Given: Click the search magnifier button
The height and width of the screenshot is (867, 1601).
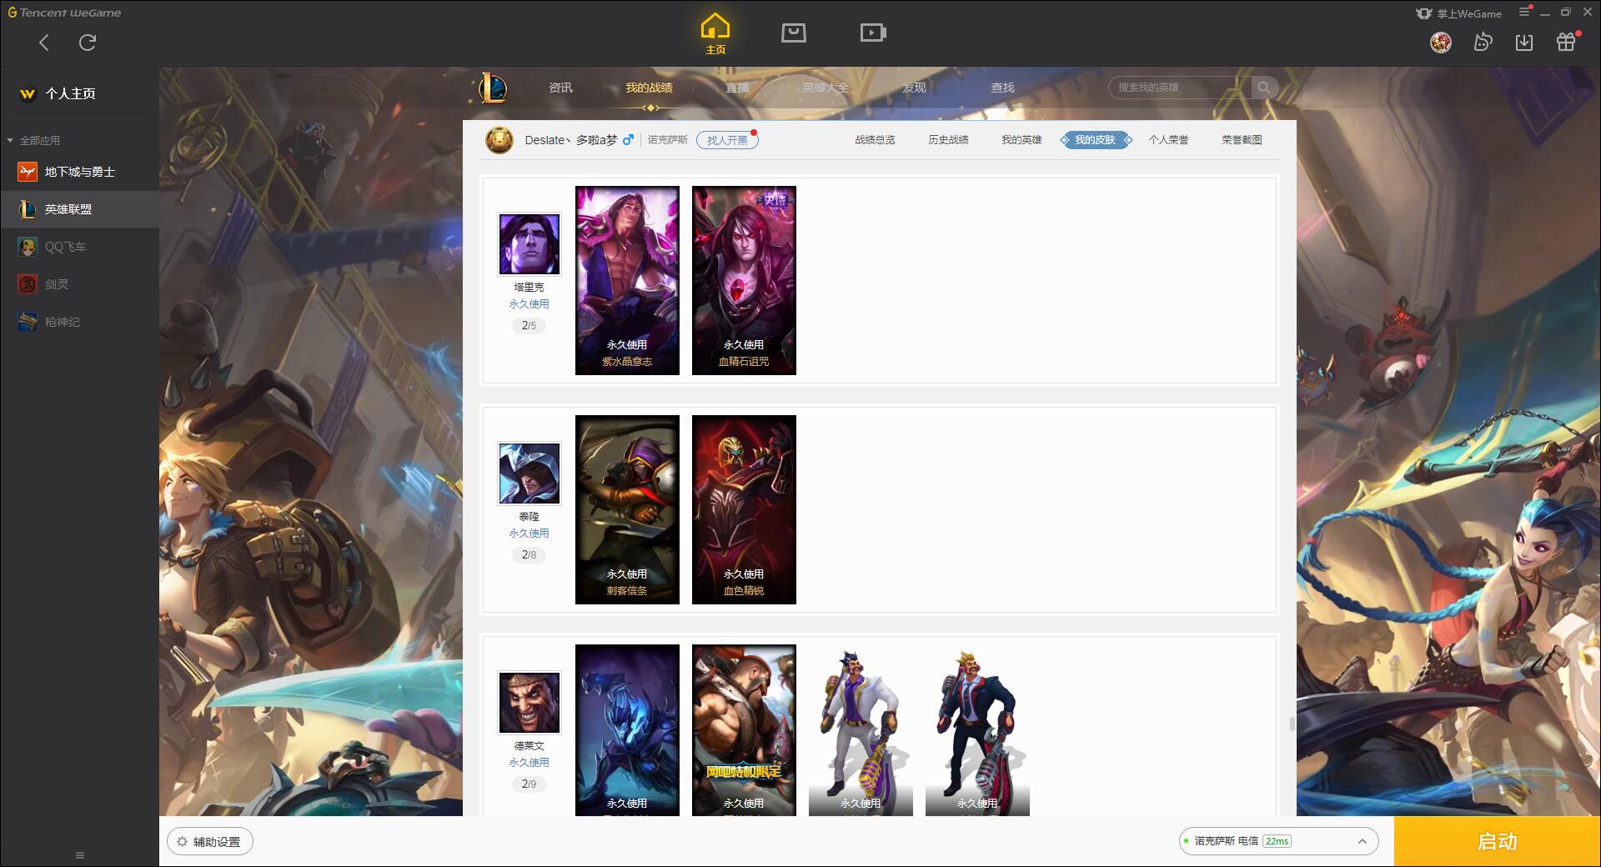Looking at the screenshot, I should pyautogui.click(x=1264, y=88).
